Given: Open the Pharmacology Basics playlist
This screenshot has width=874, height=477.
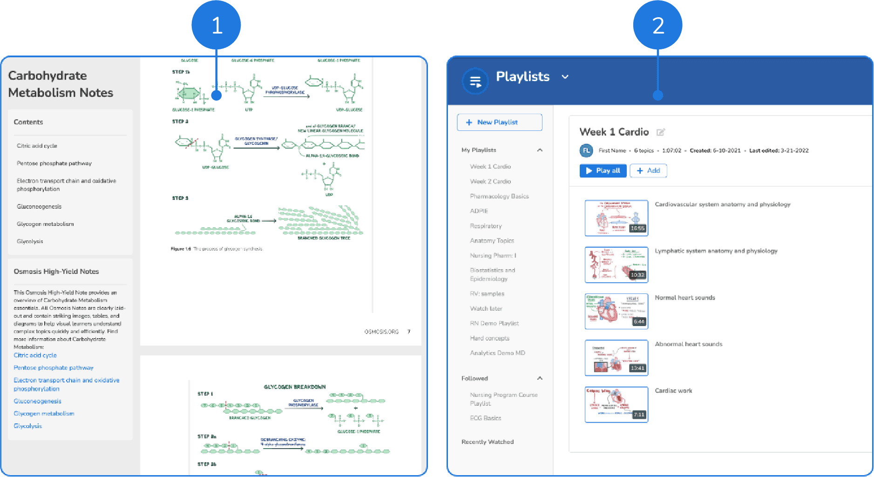Looking at the screenshot, I should [499, 197].
